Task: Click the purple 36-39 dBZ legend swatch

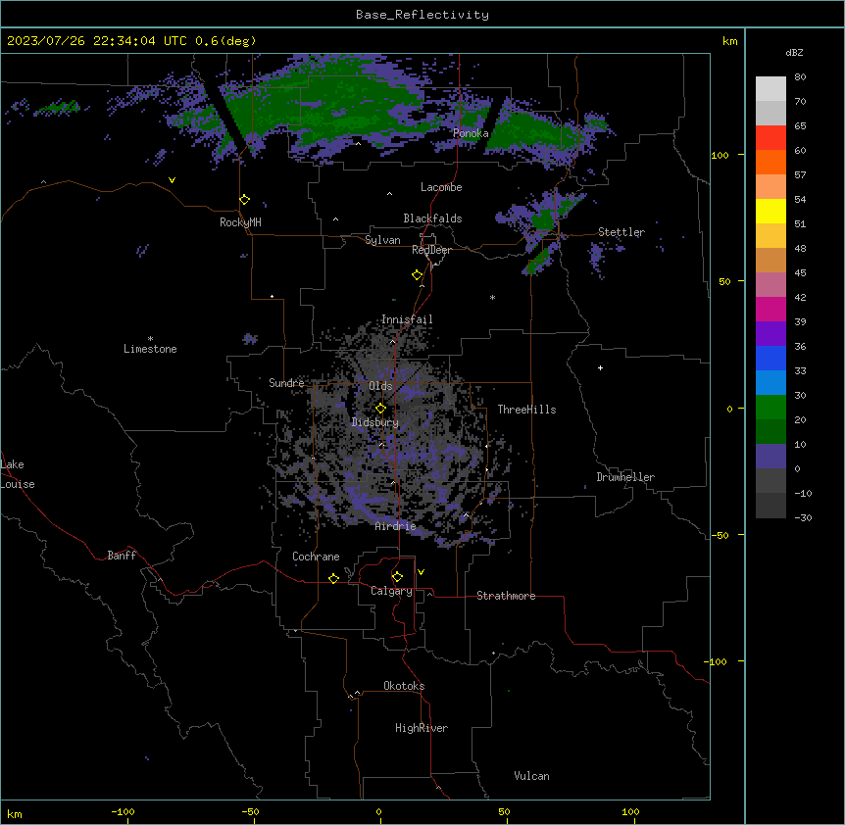Action: [x=770, y=334]
